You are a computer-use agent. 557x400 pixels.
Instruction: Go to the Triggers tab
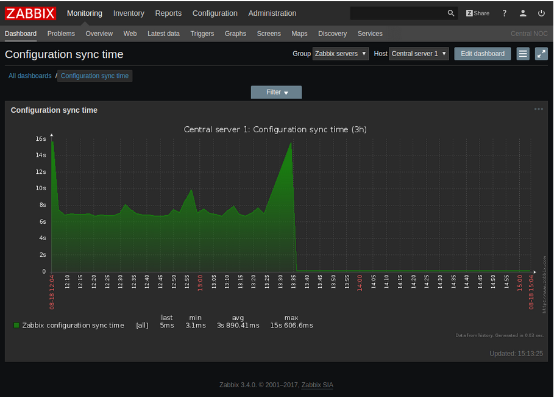[202, 34]
